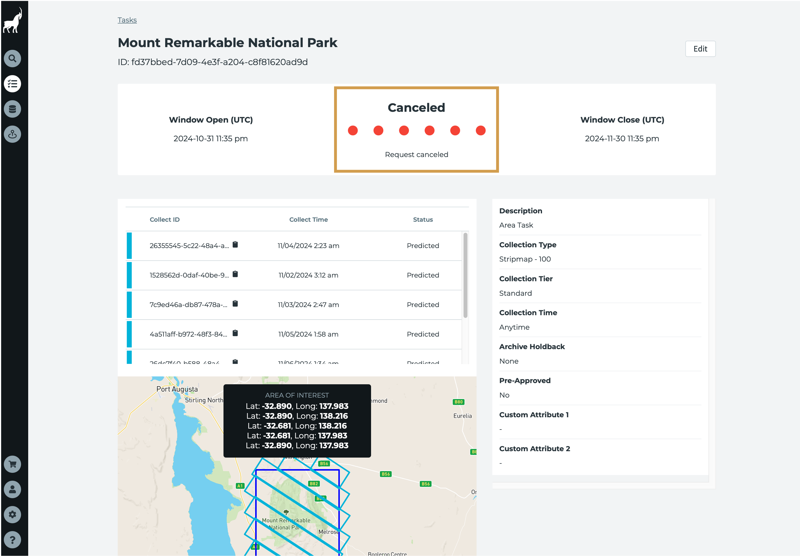Click Predicted status of 11/02/2024 collect
This screenshot has height=556, width=800.
tap(423, 275)
